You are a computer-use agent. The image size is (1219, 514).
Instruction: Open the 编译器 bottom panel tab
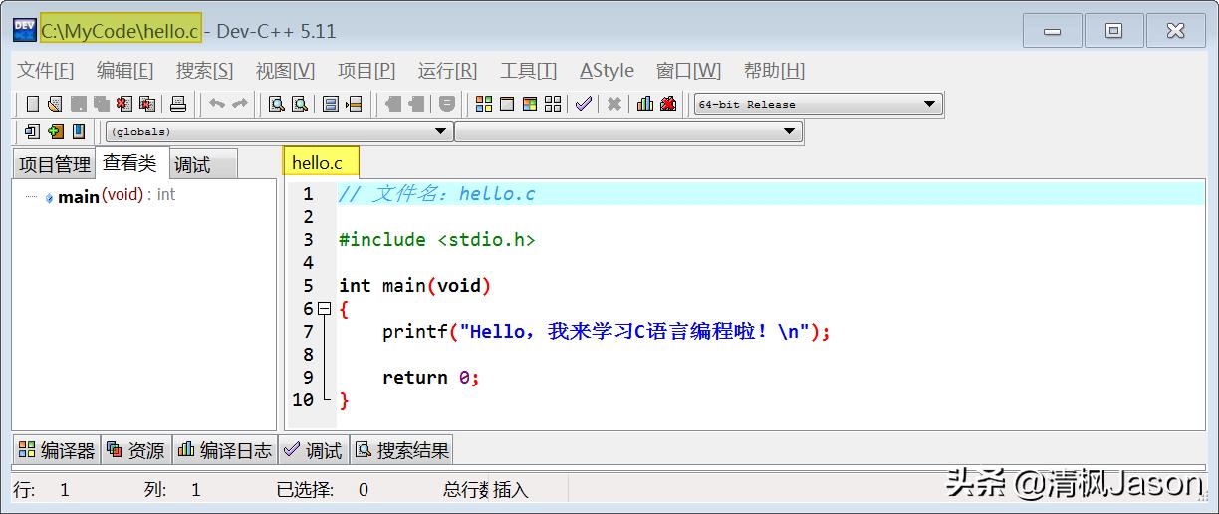56,450
